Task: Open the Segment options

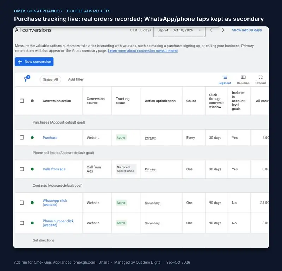Action: point(225,80)
